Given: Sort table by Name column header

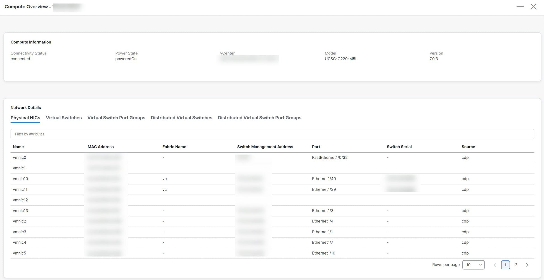Looking at the screenshot, I should pos(18,147).
